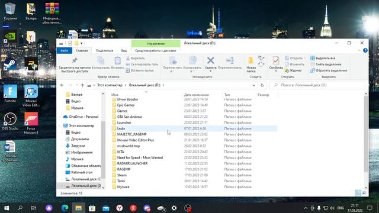This screenshot has height=213, width=379.
Task: Click Этот компьютер in address breadcrumb
Action: click(110, 85)
